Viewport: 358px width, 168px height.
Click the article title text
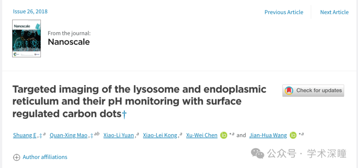pos(139,102)
